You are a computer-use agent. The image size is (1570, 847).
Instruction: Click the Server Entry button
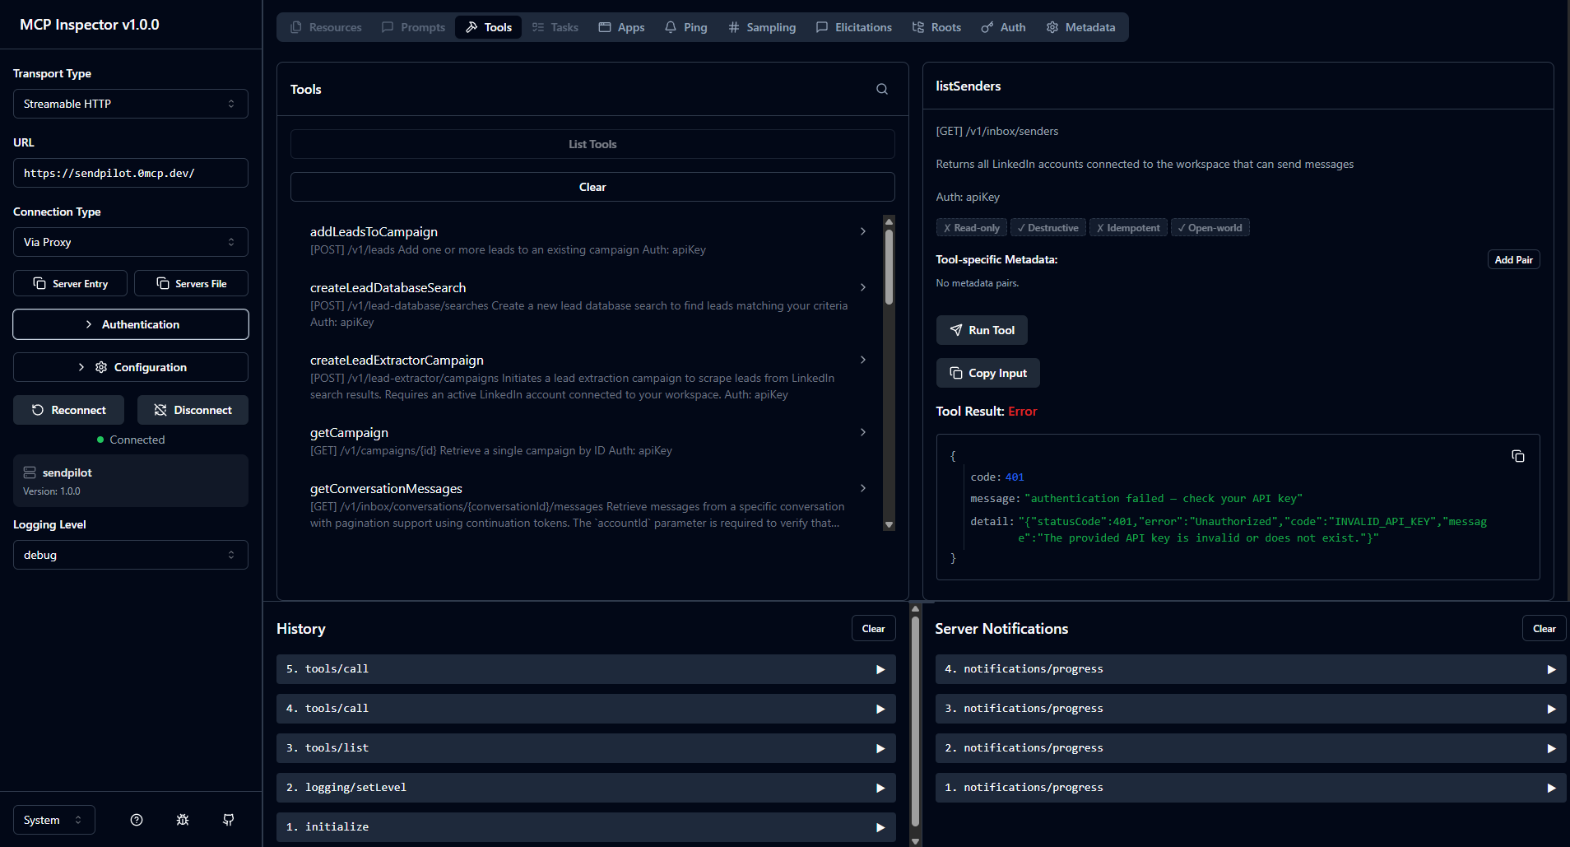point(71,283)
